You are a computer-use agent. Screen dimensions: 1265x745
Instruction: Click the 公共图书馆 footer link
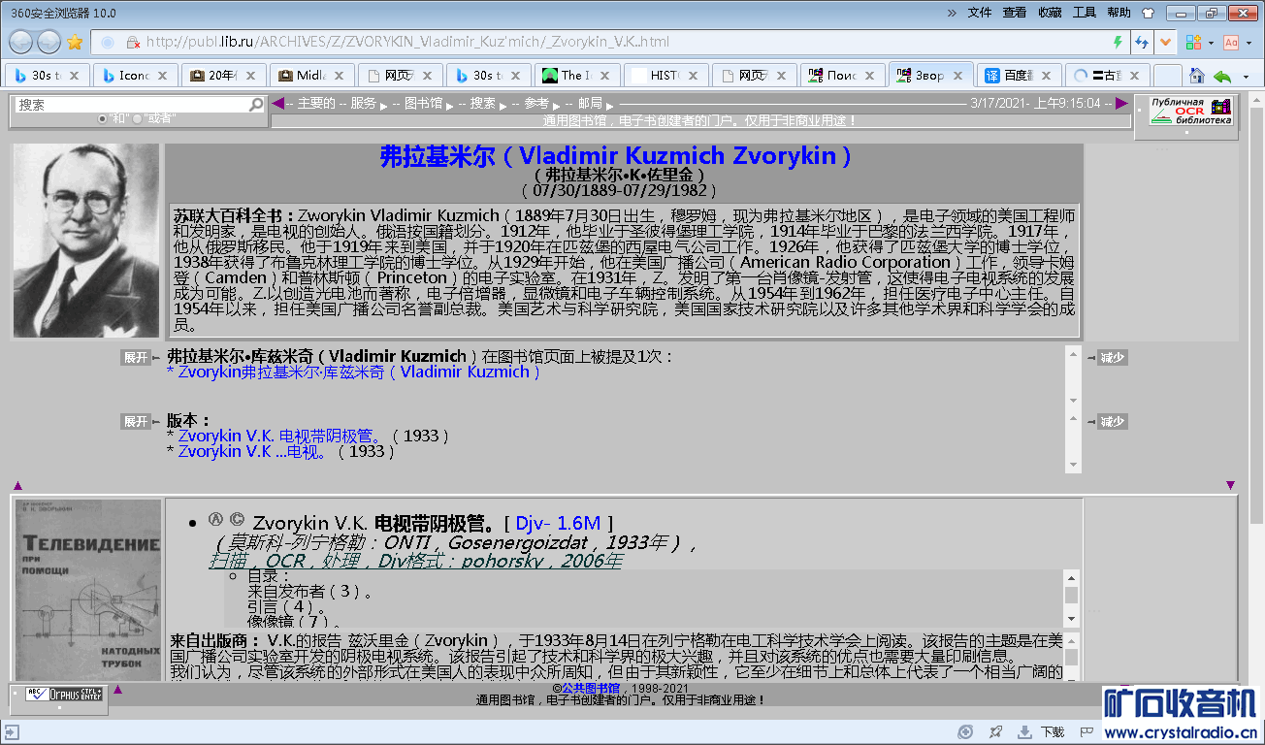click(591, 689)
